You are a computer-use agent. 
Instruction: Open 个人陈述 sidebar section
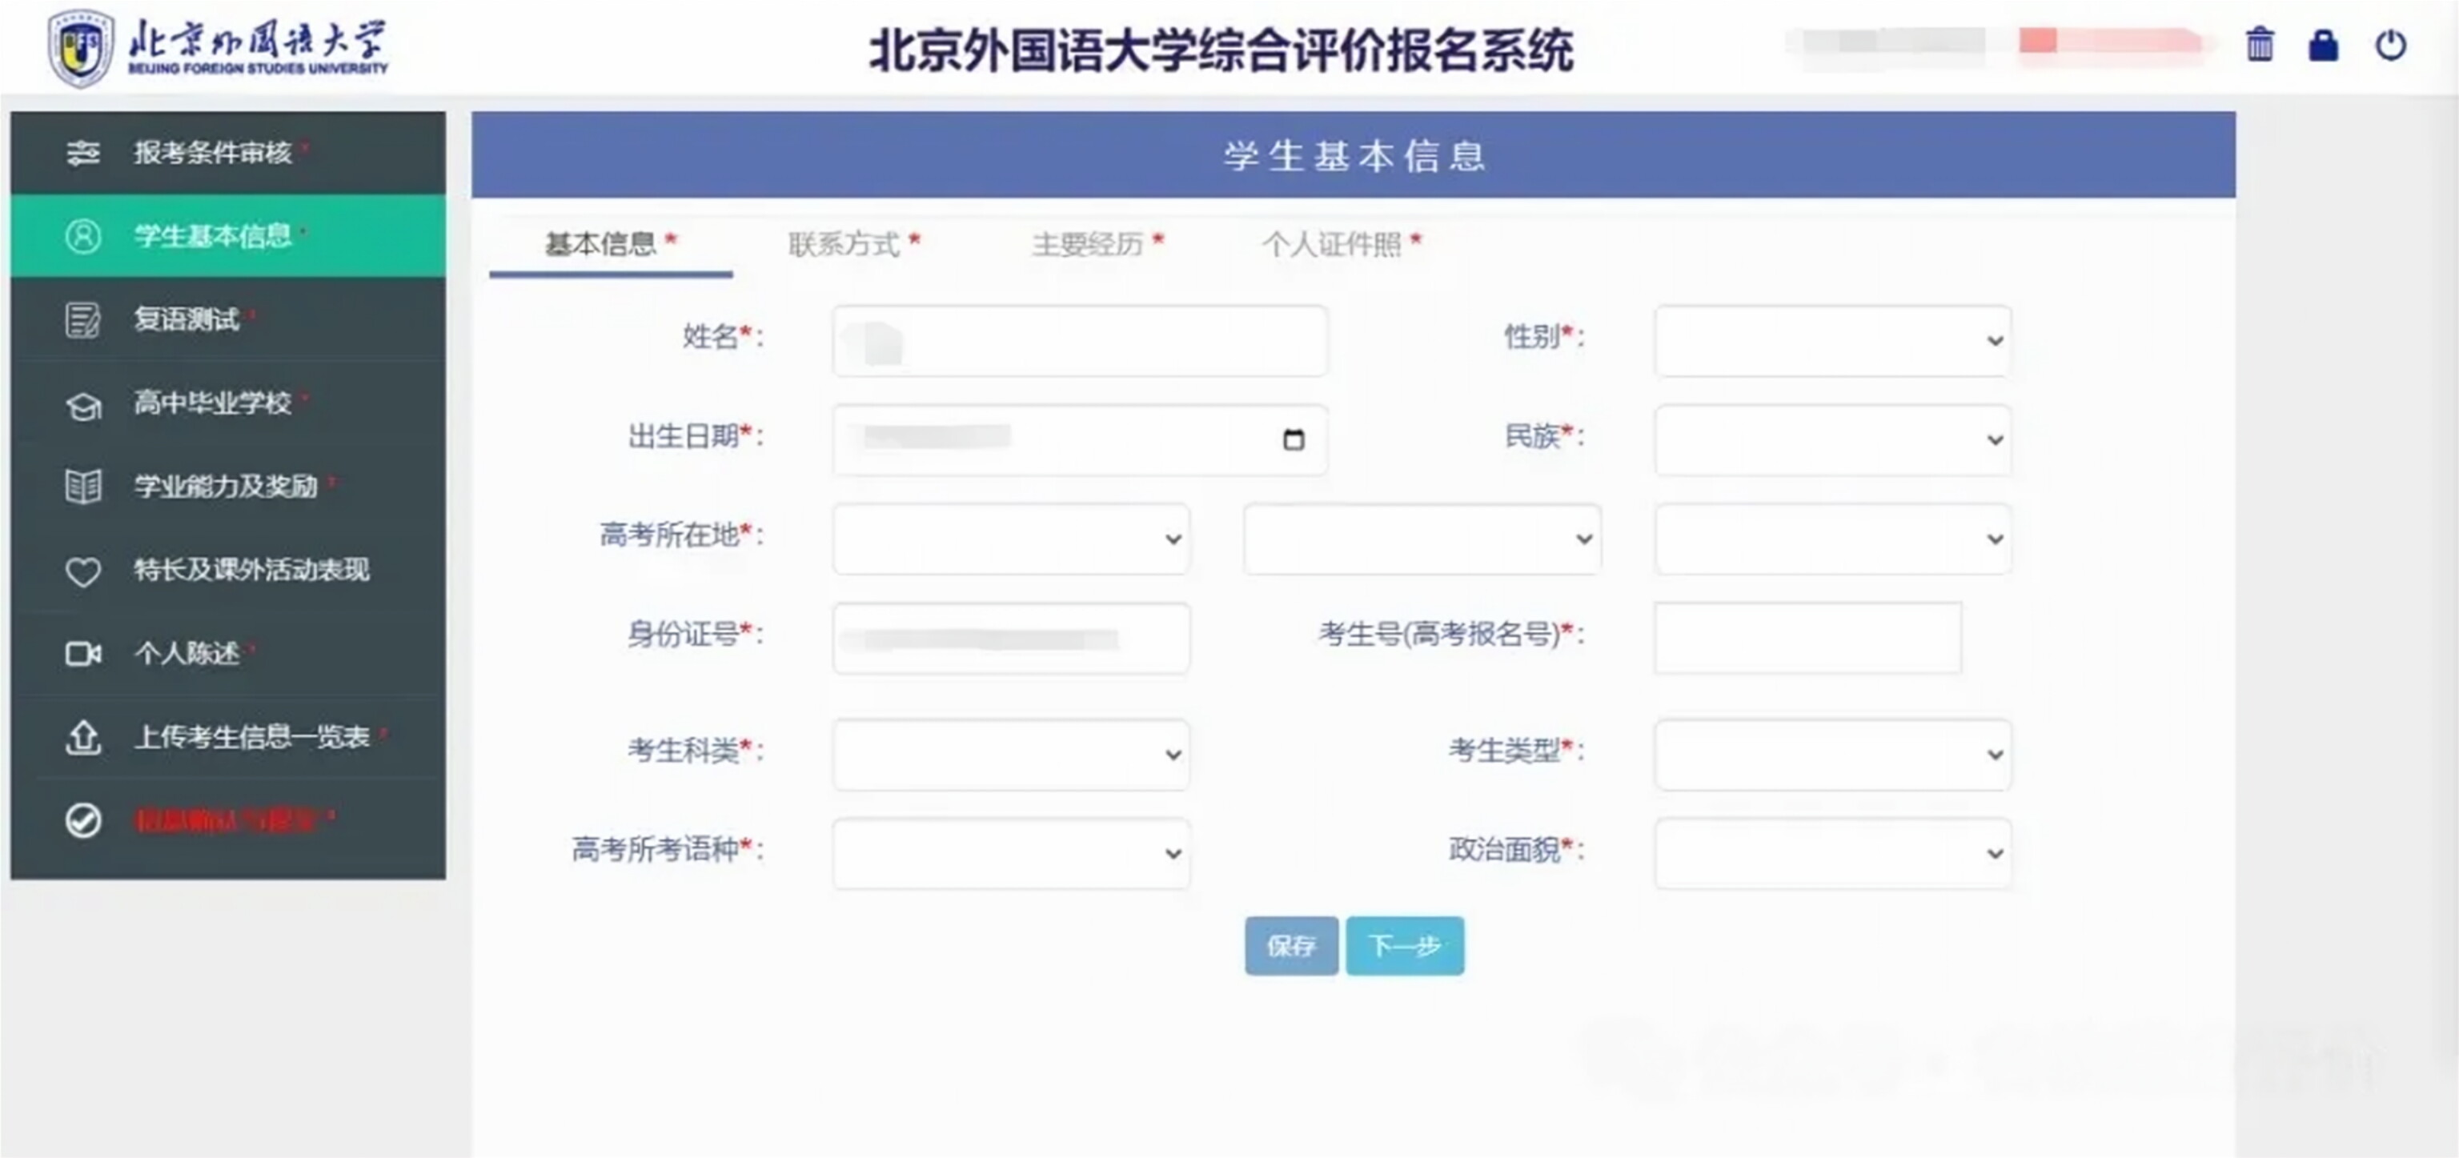point(228,654)
